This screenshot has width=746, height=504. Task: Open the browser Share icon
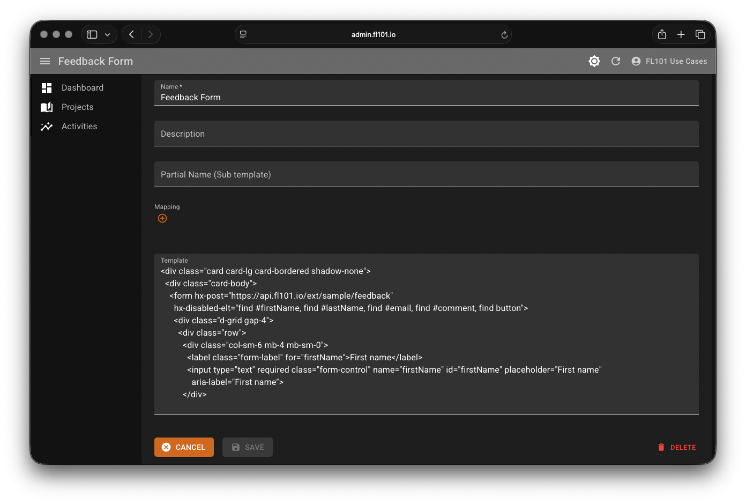662,34
